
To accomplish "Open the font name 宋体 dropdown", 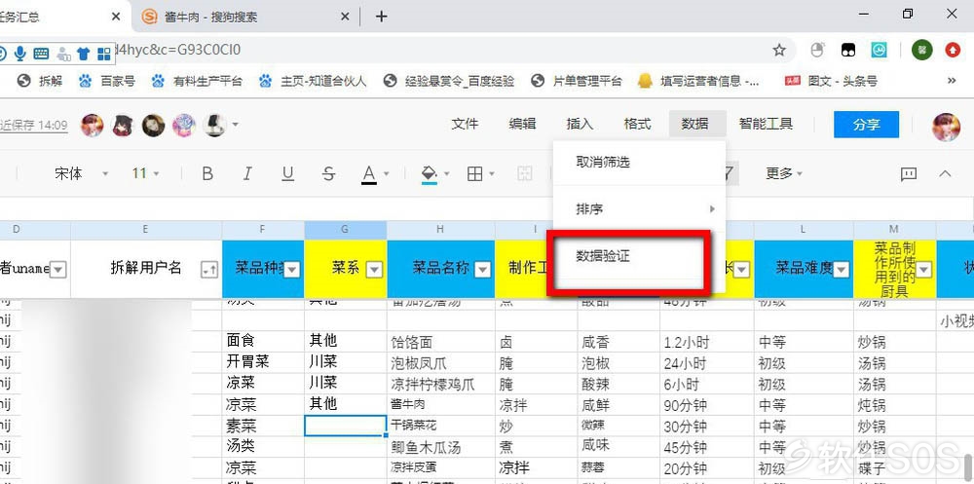I will click(x=81, y=174).
